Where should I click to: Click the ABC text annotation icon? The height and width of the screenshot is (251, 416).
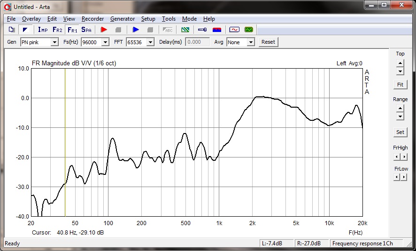(168, 30)
